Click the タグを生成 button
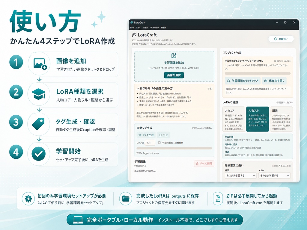 click(x=146, y=135)
